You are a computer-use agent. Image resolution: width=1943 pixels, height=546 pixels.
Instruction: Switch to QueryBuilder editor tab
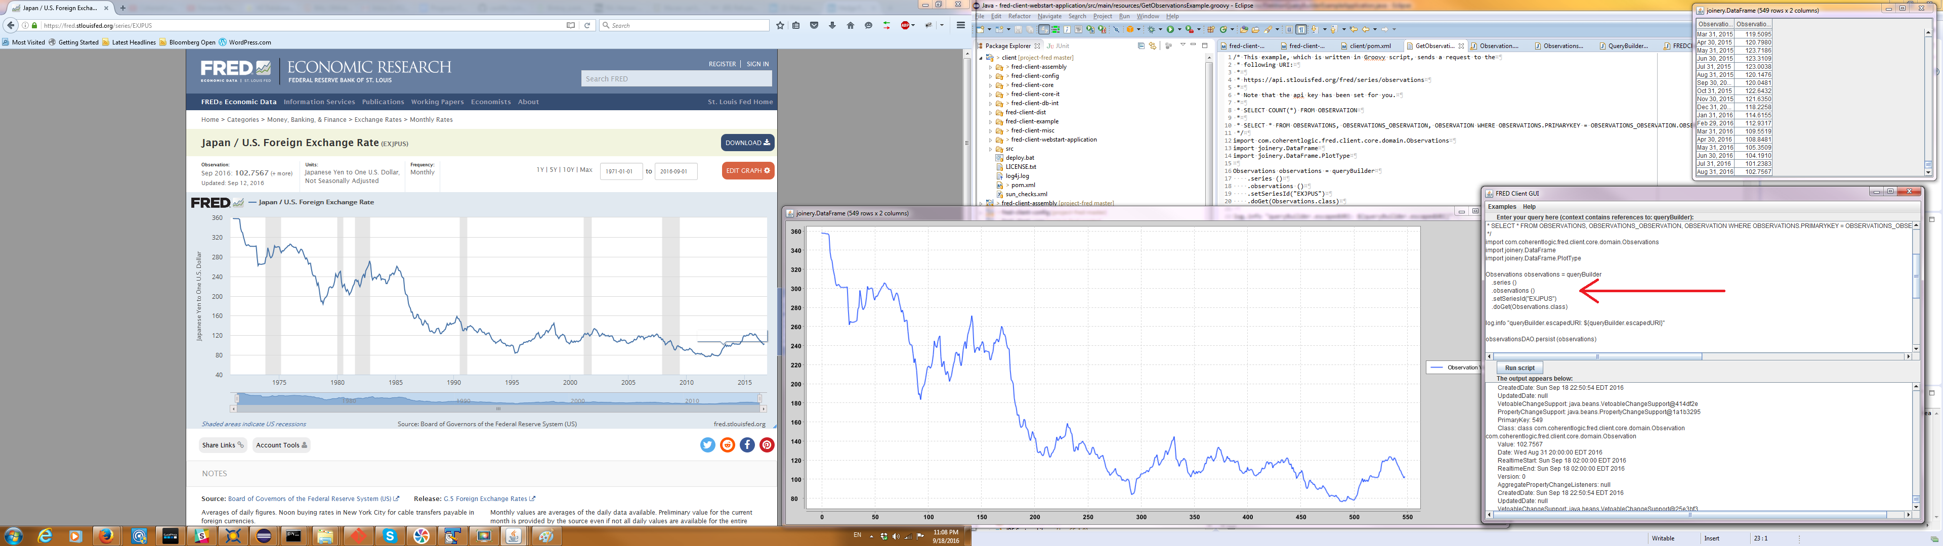click(x=1627, y=46)
